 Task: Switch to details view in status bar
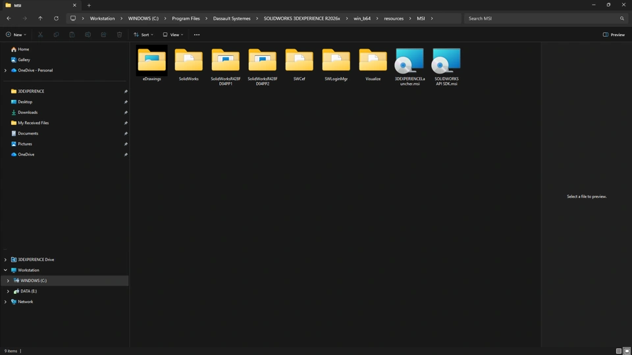click(619, 351)
